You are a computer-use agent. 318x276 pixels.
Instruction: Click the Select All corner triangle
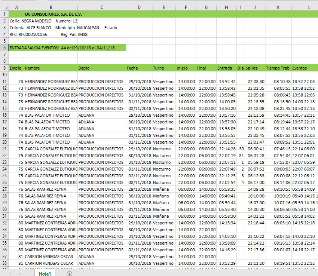point(4,7)
